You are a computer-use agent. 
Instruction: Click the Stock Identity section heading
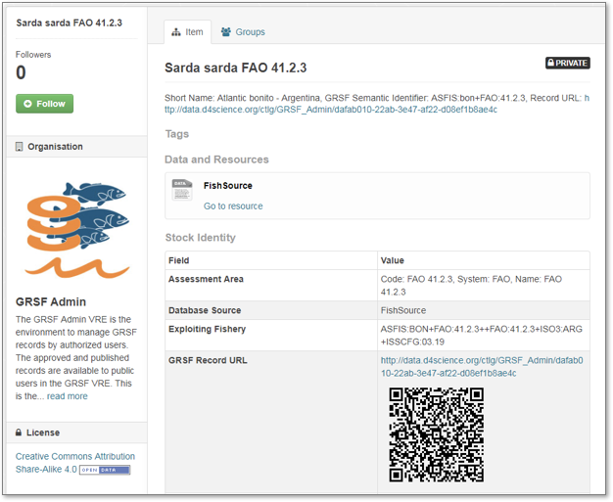point(201,238)
